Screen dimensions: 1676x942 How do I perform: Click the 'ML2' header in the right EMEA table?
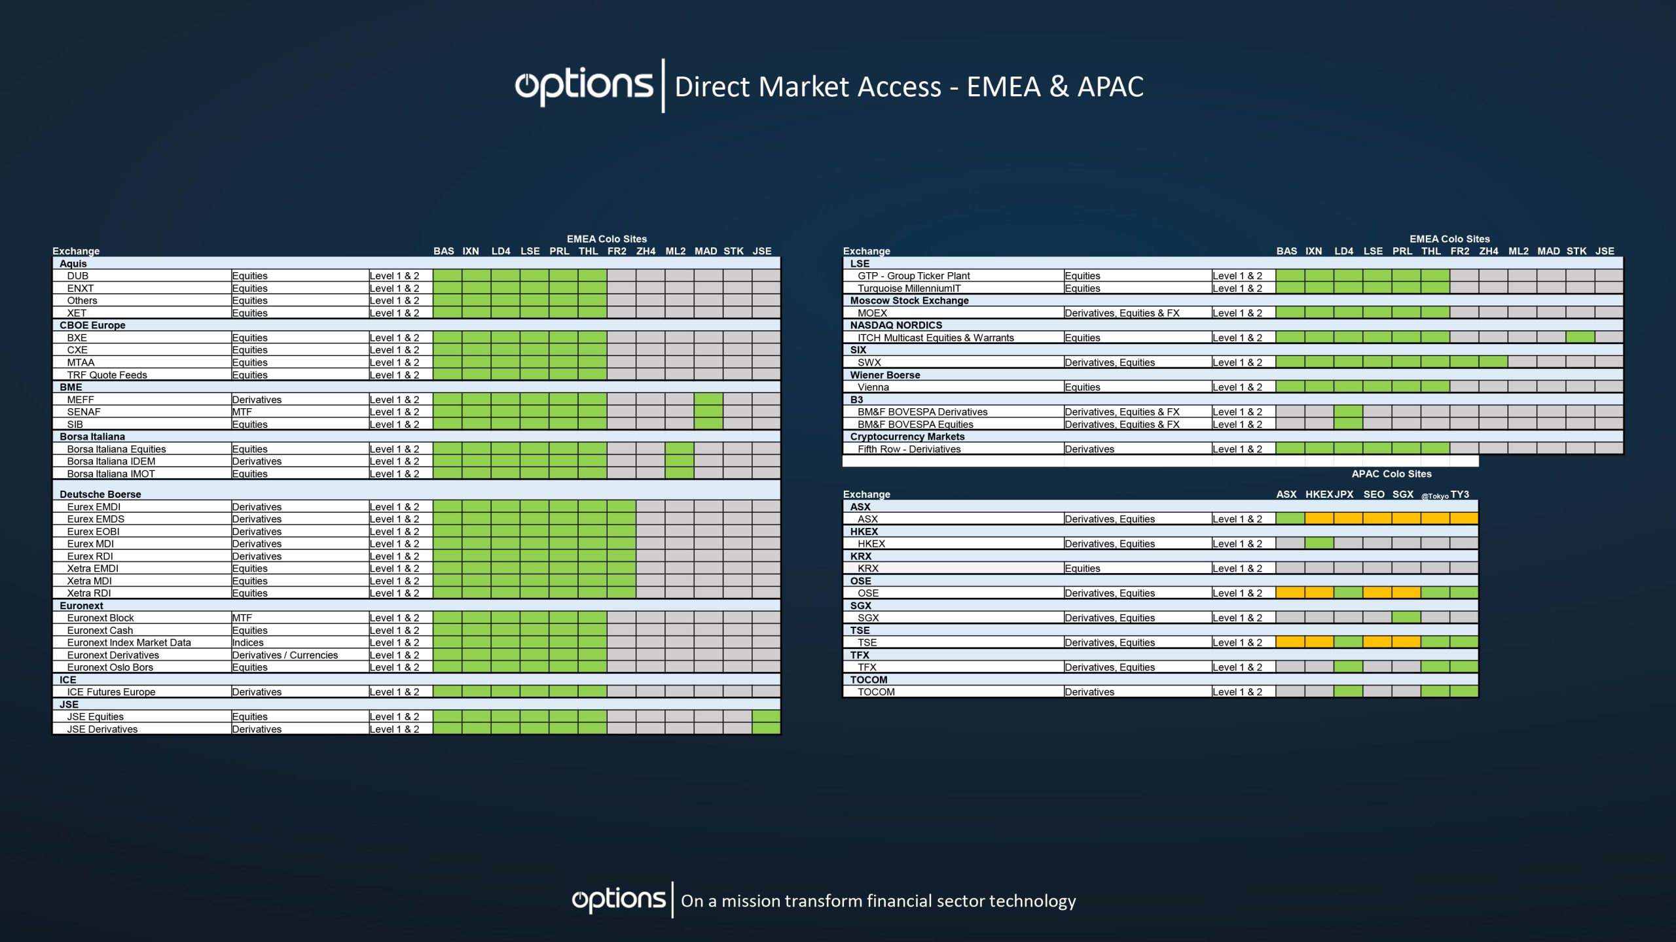(x=1518, y=251)
